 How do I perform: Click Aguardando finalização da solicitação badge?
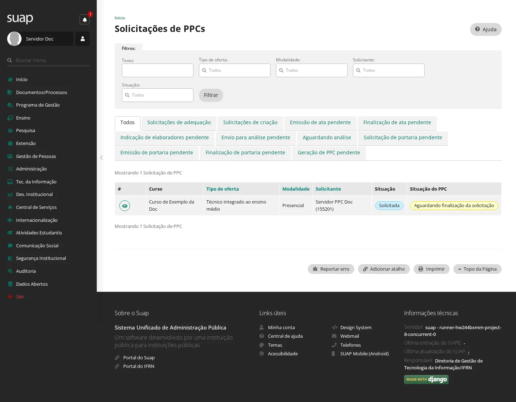point(454,206)
